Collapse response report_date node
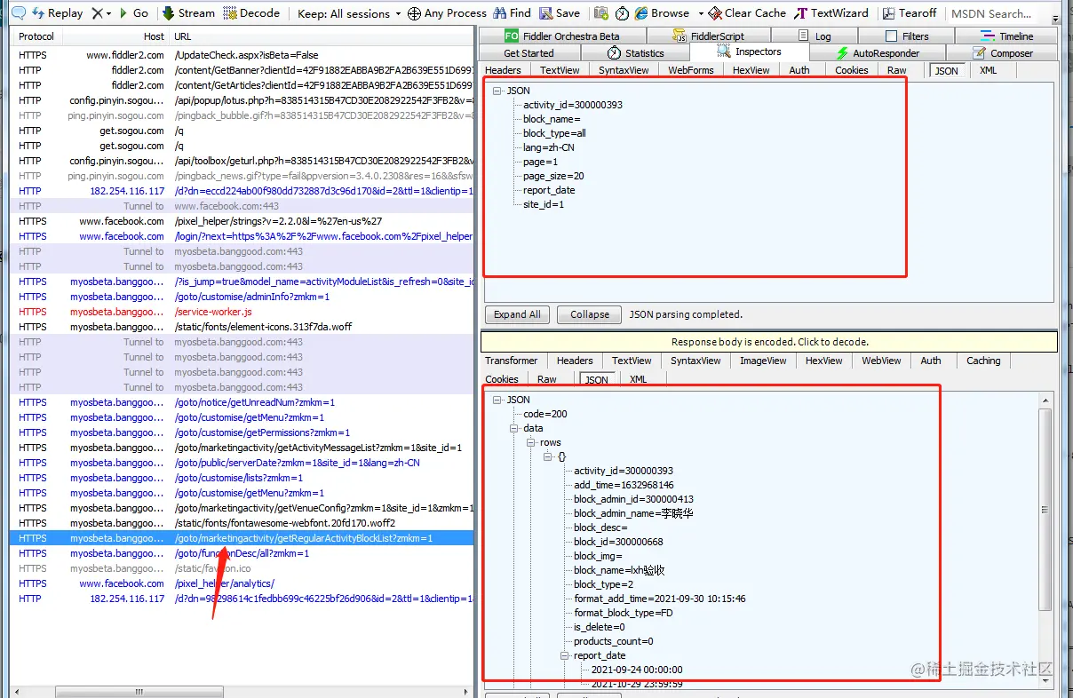The image size is (1073, 698). coord(565,655)
